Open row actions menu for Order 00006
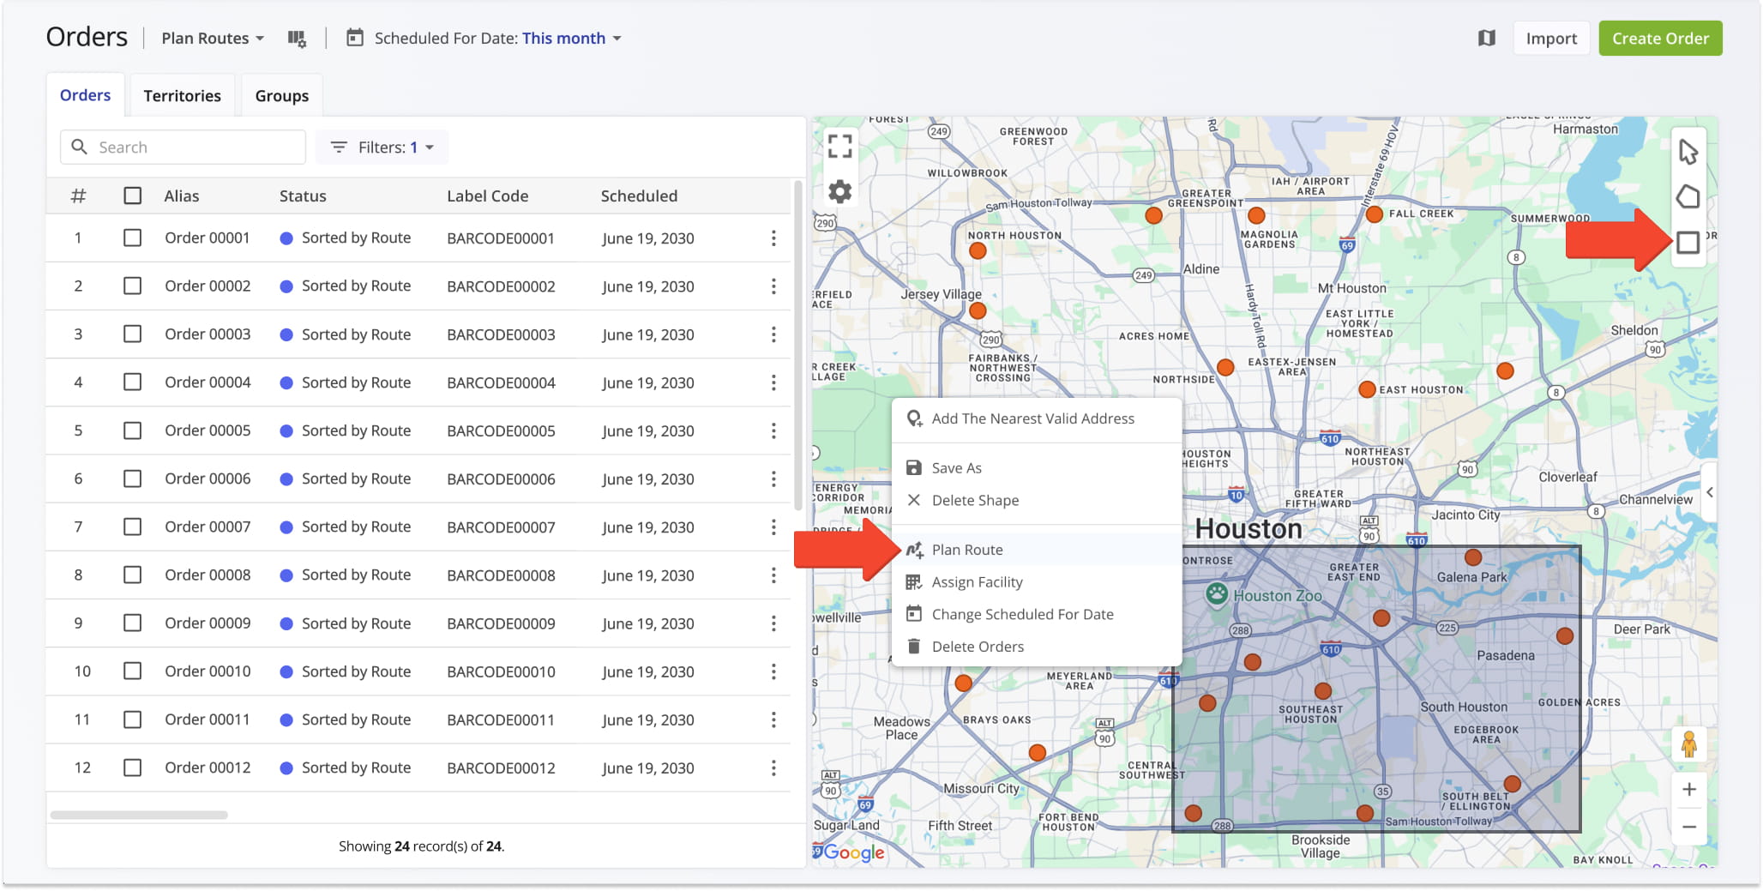The height and width of the screenshot is (891, 1763). [x=773, y=479]
